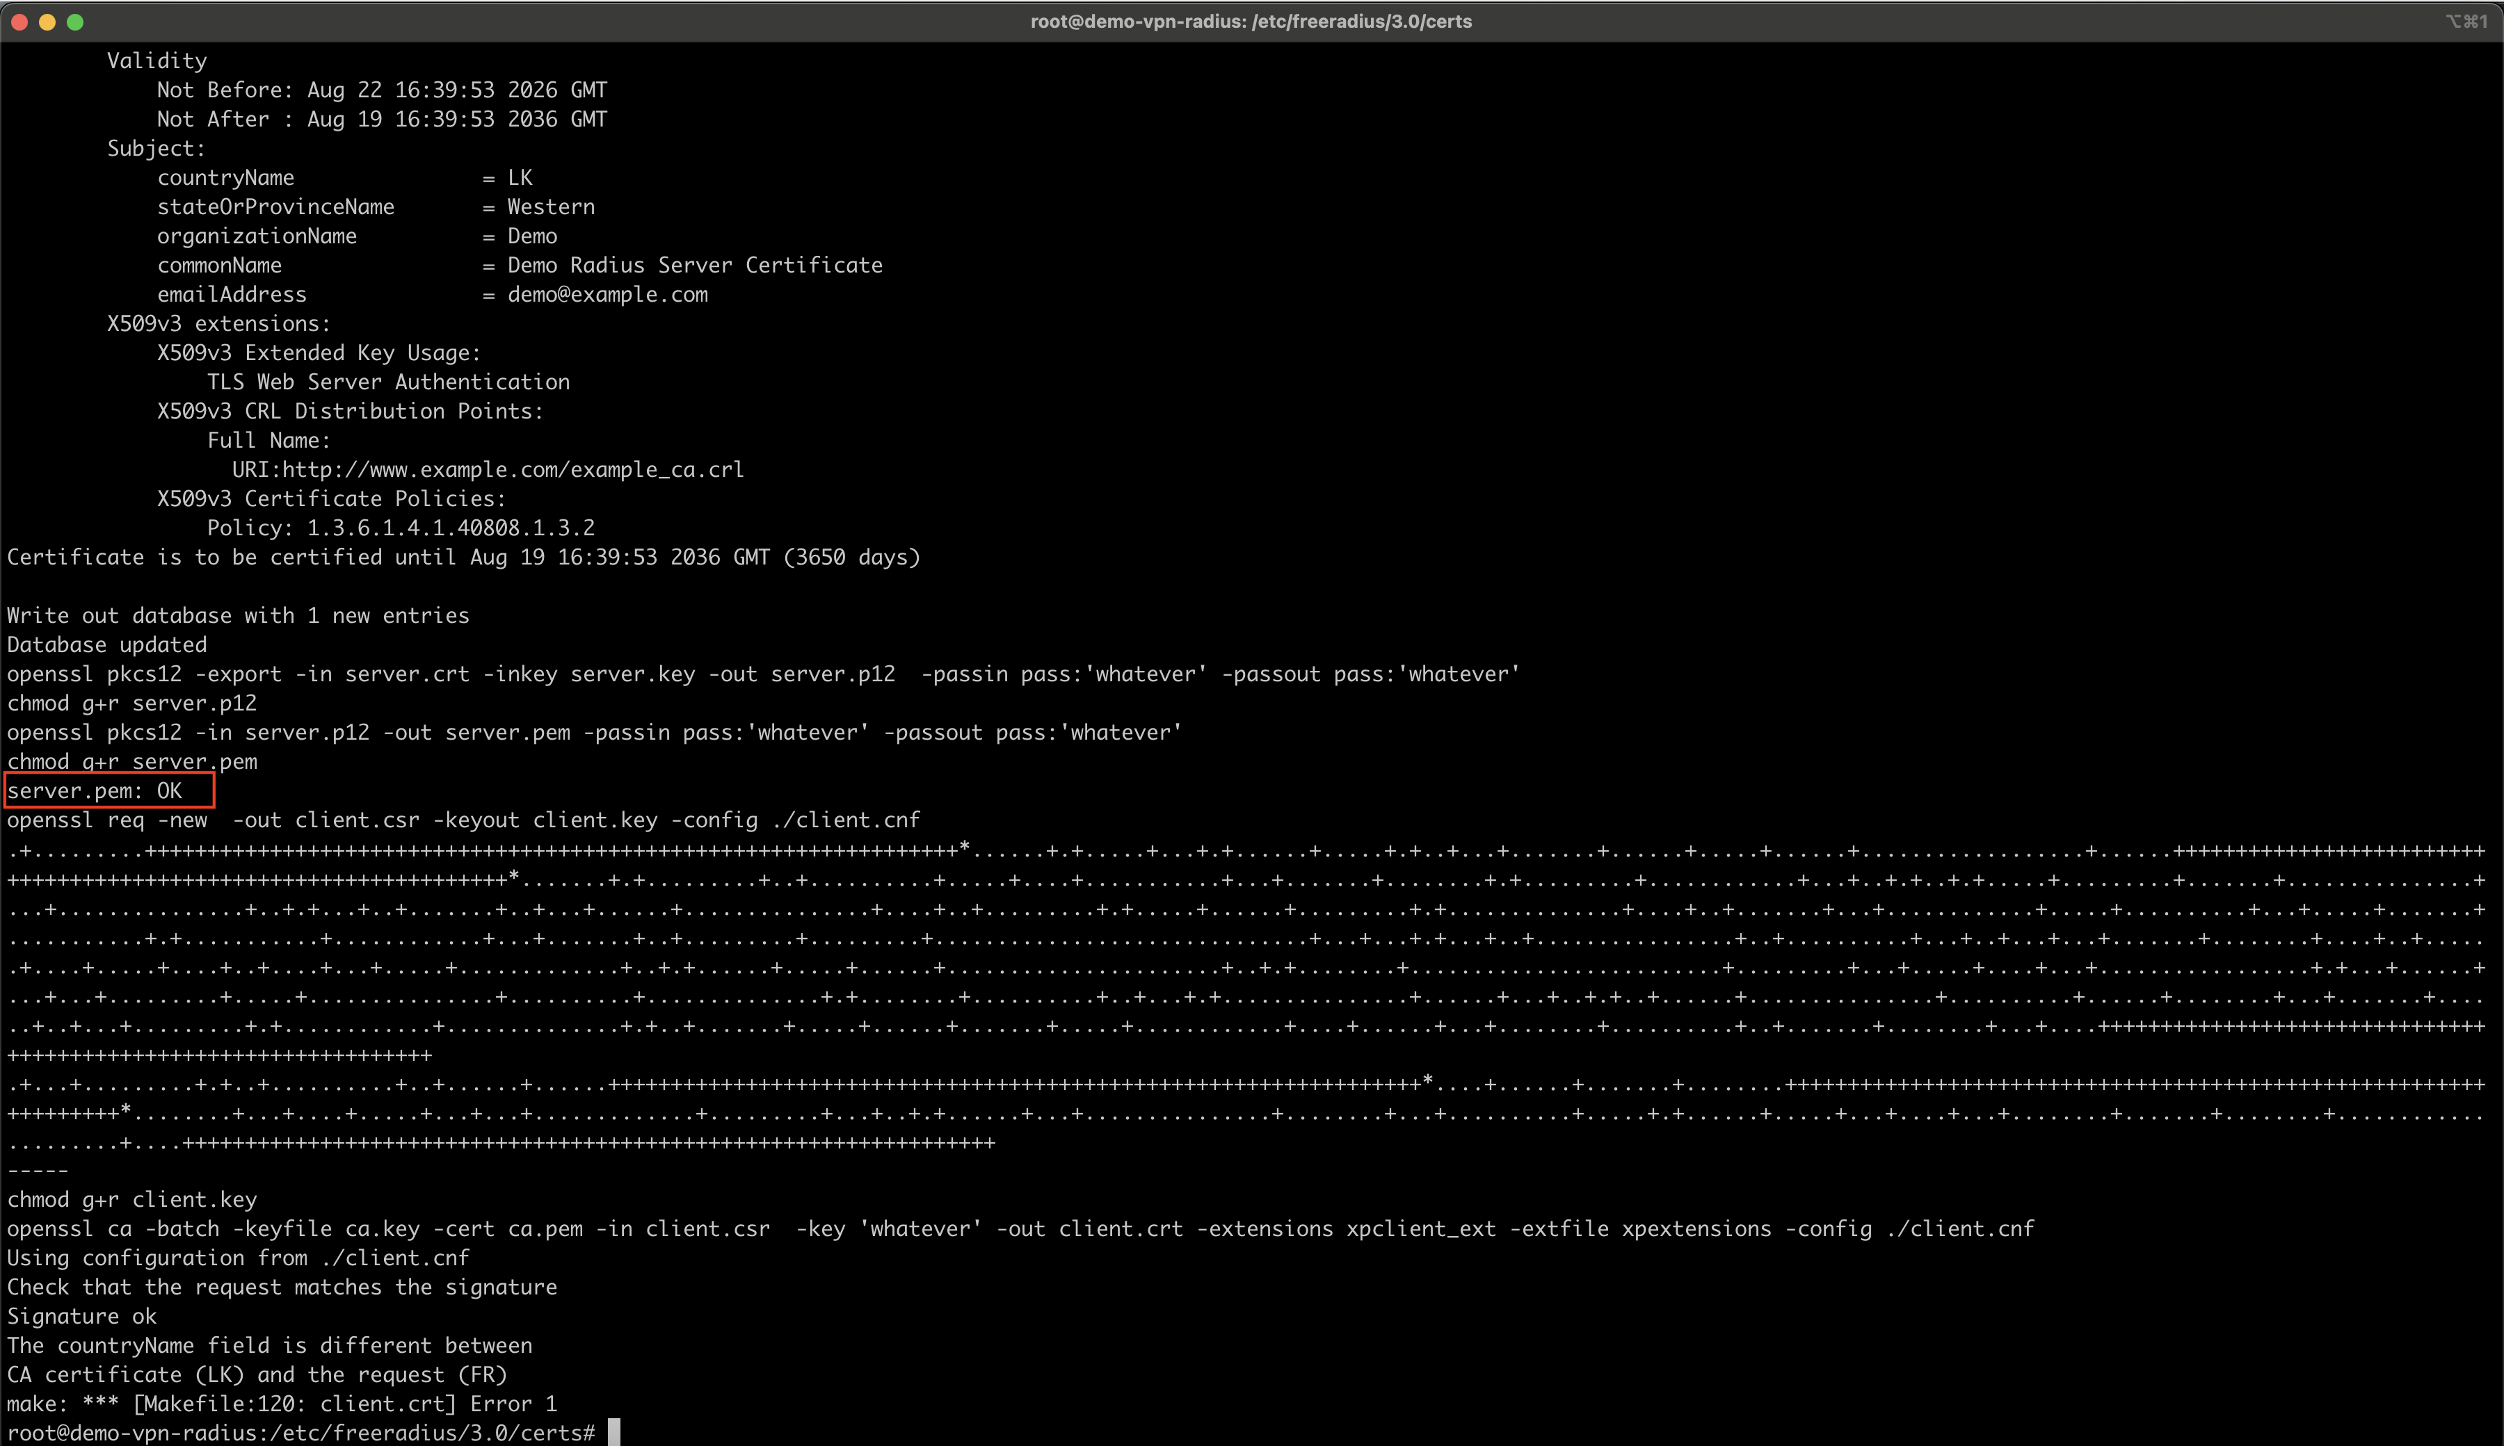Click 'chmod g+r client.key' line

tap(131, 1200)
